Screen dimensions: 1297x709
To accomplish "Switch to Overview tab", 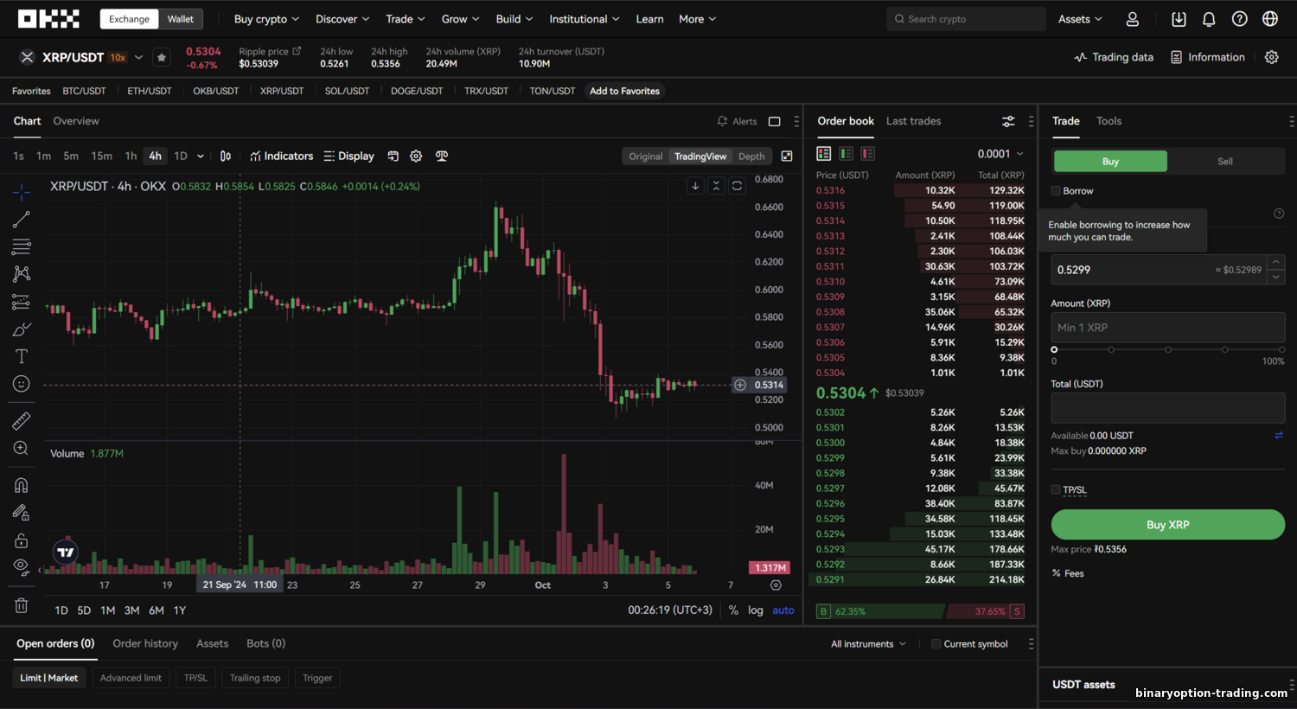I will click(x=76, y=121).
